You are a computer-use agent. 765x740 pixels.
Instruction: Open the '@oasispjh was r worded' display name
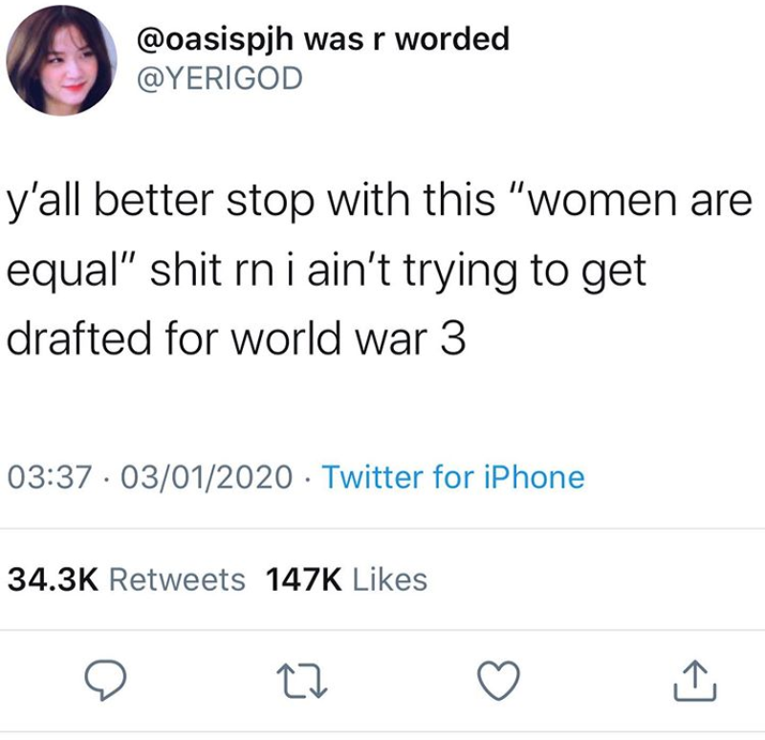(x=323, y=39)
